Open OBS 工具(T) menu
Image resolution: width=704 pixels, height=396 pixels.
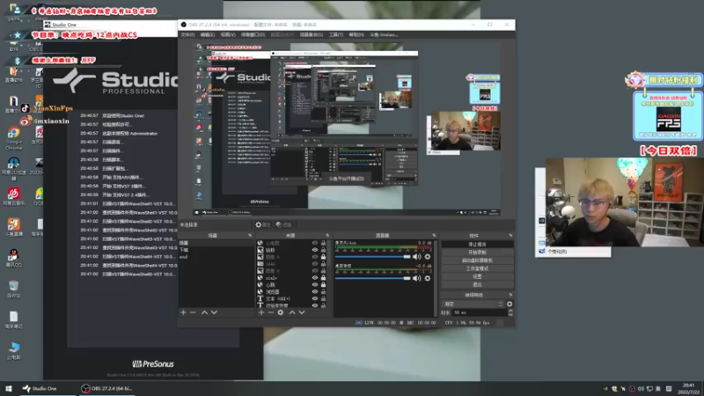pyautogui.click(x=336, y=34)
